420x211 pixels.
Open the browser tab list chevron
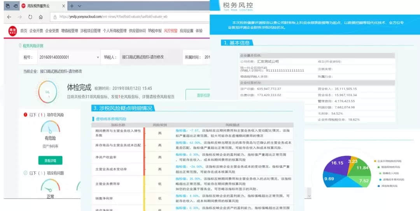tap(80, 6)
